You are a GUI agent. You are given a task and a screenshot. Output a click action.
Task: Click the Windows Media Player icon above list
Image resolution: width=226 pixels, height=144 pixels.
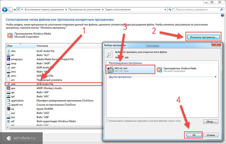(x=10, y=35)
